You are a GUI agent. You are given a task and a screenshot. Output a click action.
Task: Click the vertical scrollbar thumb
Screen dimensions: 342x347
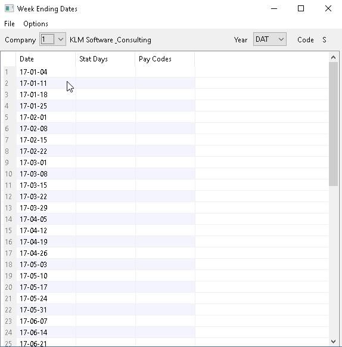(x=334, y=124)
